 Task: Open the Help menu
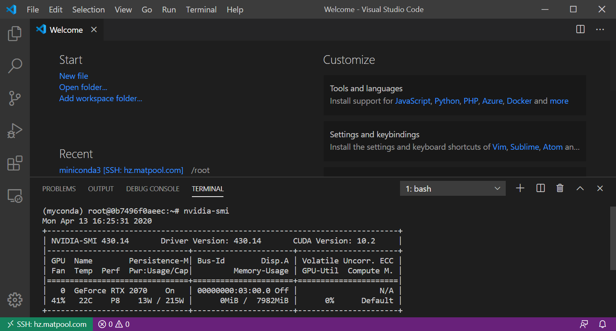[235, 10]
